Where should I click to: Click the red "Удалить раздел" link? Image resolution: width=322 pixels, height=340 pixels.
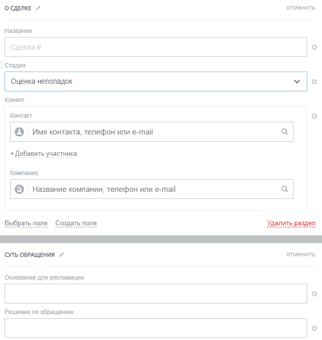(x=291, y=223)
